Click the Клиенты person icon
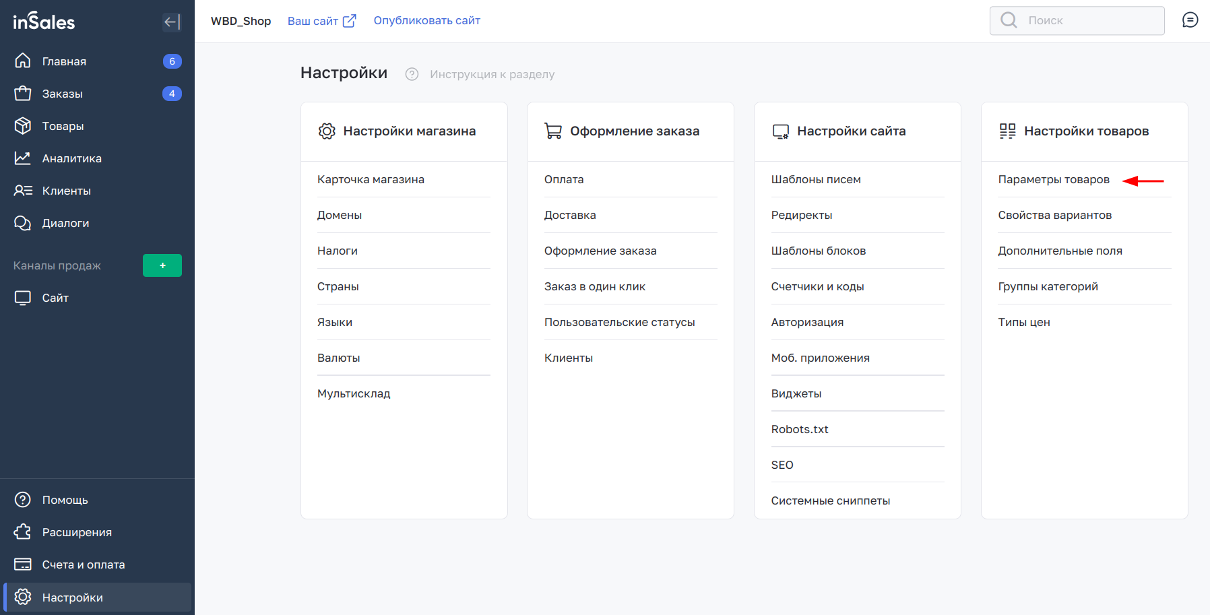This screenshot has width=1210, height=615. (x=23, y=190)
